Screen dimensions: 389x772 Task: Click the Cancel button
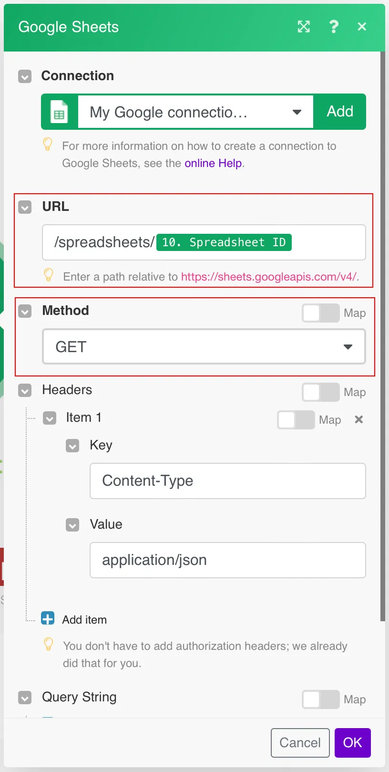click(300, 742)
